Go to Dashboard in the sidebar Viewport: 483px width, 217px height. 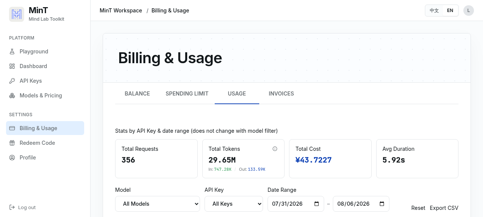[45, 66]
